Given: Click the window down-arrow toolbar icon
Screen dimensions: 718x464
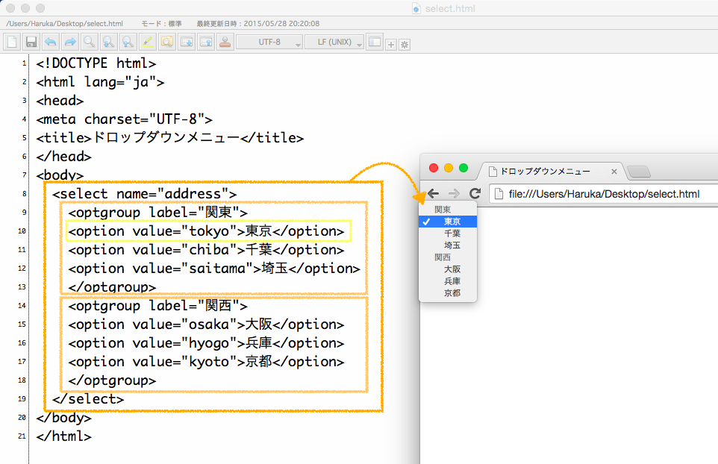Looking at the screenshot, I should click(187, 42).
